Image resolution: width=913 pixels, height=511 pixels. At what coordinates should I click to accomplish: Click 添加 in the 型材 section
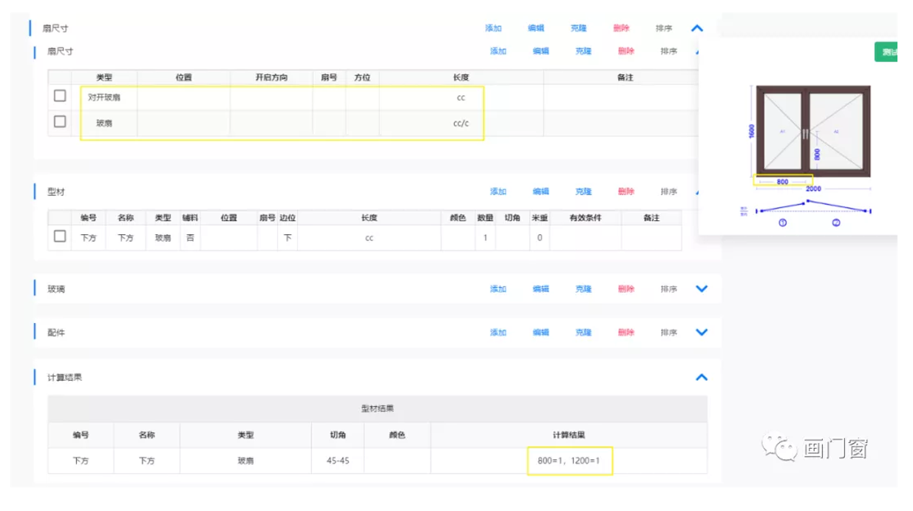coord(498,192)
